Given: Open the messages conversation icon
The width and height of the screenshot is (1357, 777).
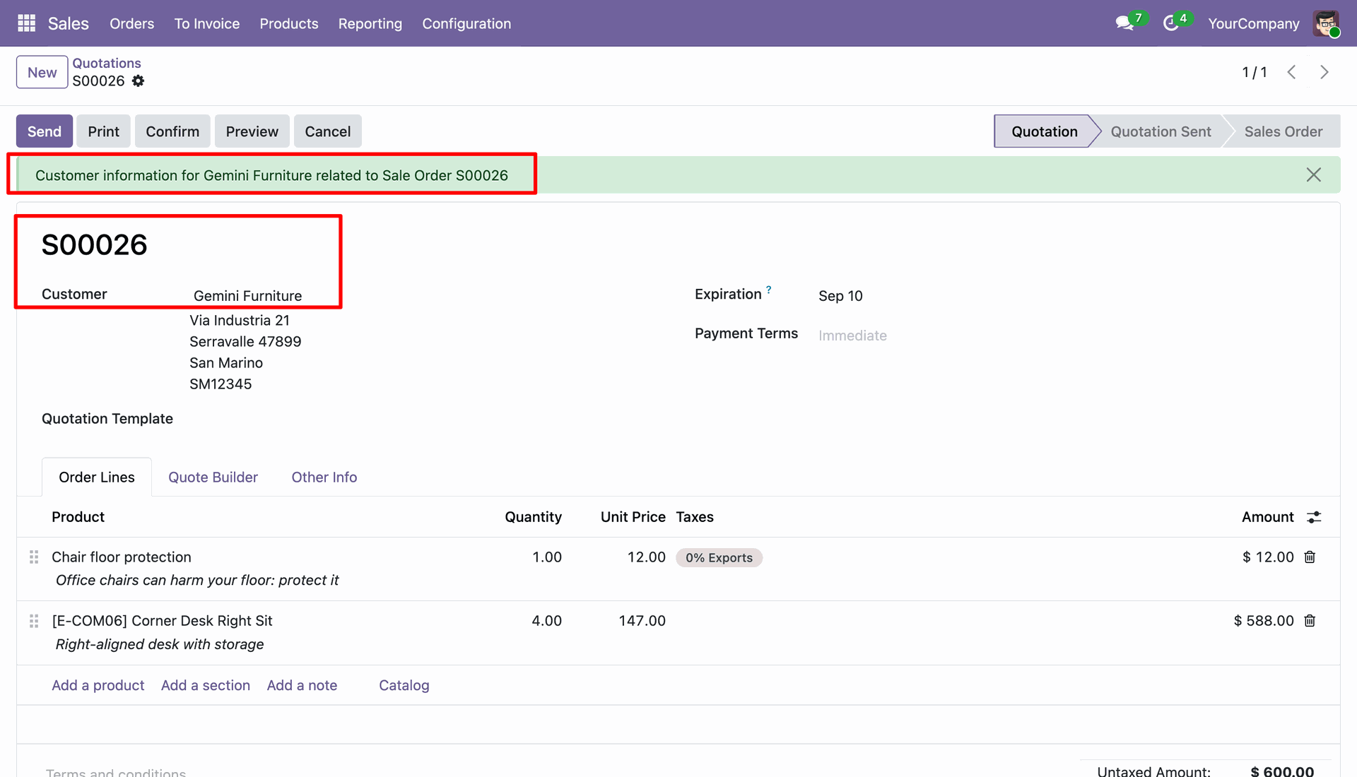Looking at the screenshot, I should [1124, 23].
